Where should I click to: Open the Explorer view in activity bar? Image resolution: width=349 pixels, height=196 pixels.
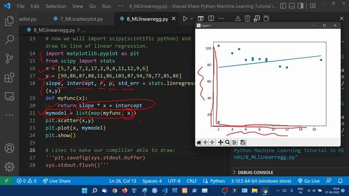[9, 21]
